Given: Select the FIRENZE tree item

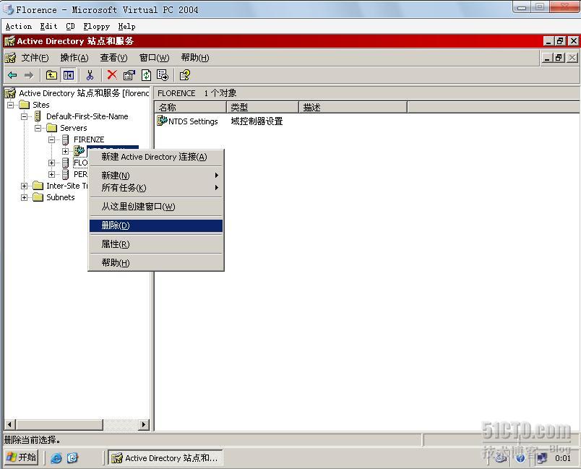Looking at the screenshot, I should point(89,139).
